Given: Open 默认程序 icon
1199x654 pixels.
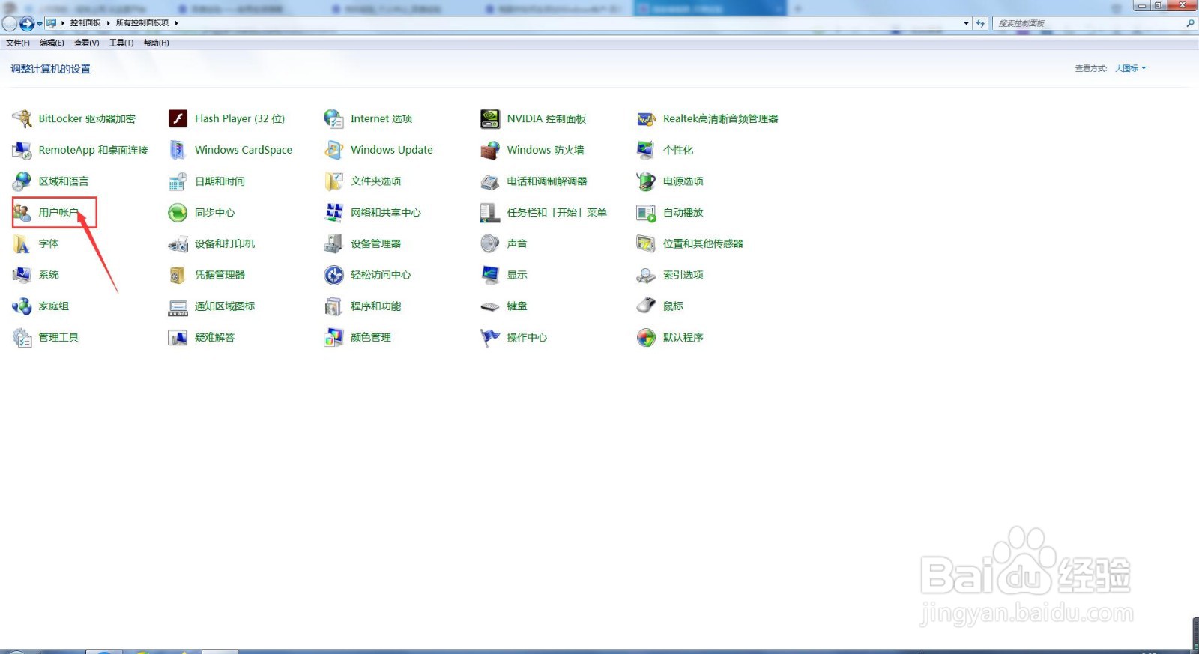Looking at the screenshot, I should coord(646,338).
